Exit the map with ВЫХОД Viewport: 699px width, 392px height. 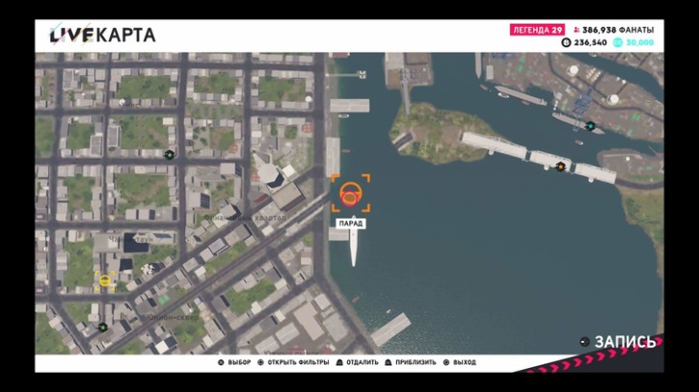click(x=459, y=362)
